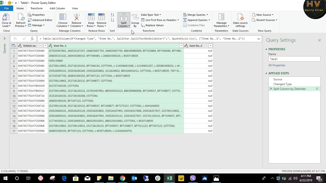Open the Item No..1 column filter dropdown
Image resolution: width=326 pixels, height=183 pixels.
[181, 46]
